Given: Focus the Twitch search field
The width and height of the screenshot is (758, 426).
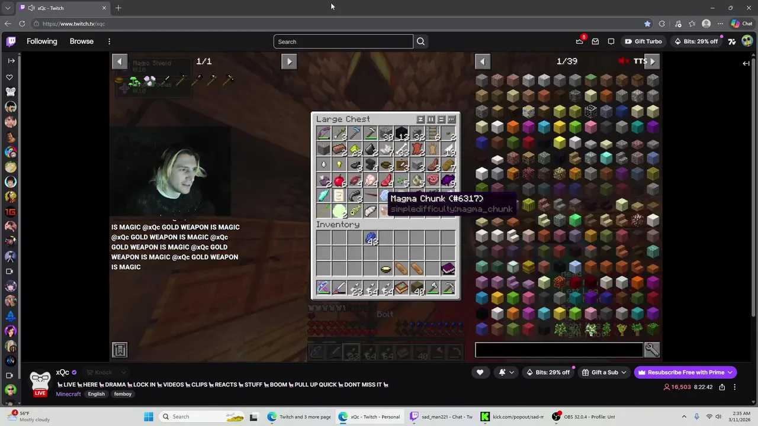Looking at the screenshot, I should pyautogui.click(x=343, y=41).
